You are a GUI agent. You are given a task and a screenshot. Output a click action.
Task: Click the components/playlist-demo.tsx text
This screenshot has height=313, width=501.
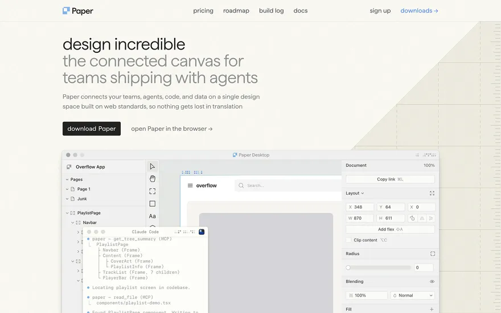(134, 303)
